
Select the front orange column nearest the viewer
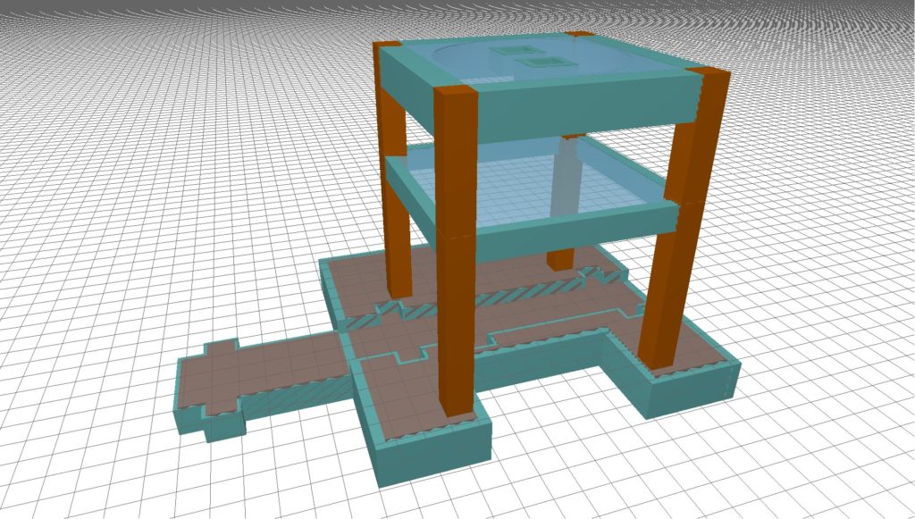tap(457, 251)
